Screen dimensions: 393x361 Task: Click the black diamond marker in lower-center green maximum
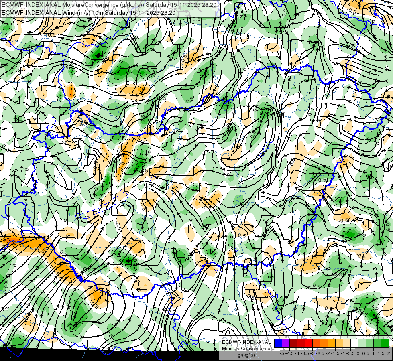tap(128, 261)
